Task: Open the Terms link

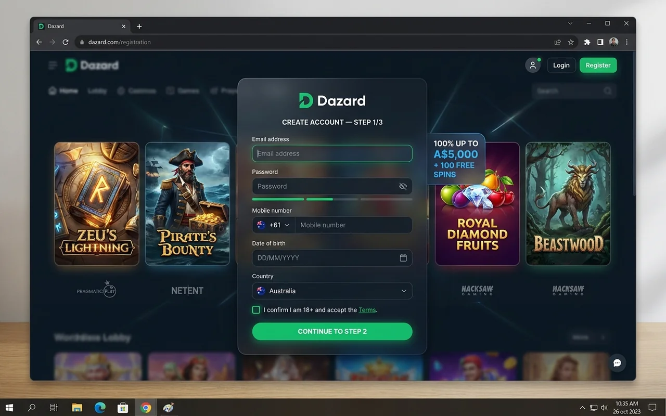Action: (x=367, y=310)
